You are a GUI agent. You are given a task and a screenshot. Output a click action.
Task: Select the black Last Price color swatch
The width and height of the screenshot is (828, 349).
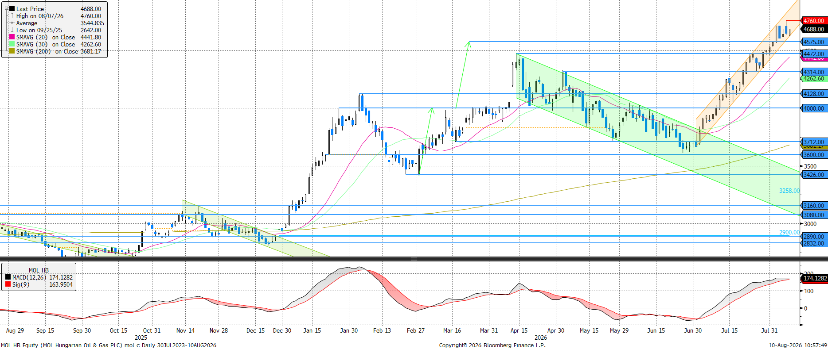pyautogui.click(x=12, y=9)
